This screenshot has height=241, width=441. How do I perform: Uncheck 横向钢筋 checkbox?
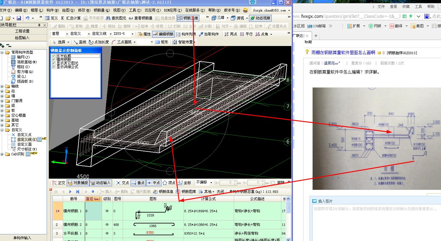pyautogui.click(x=54, y=60)
